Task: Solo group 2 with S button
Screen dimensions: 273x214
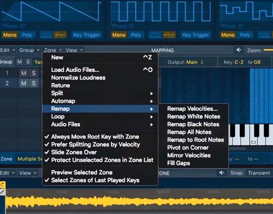Action: 33,83
